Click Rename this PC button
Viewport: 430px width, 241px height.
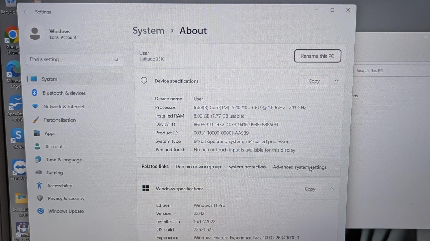(317, 56)
